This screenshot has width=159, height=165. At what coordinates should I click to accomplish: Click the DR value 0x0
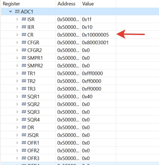86,127
